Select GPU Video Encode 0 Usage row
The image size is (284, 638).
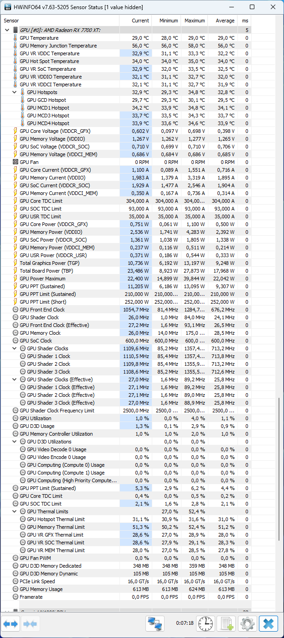pyautogui.click(x=125, y=457)
